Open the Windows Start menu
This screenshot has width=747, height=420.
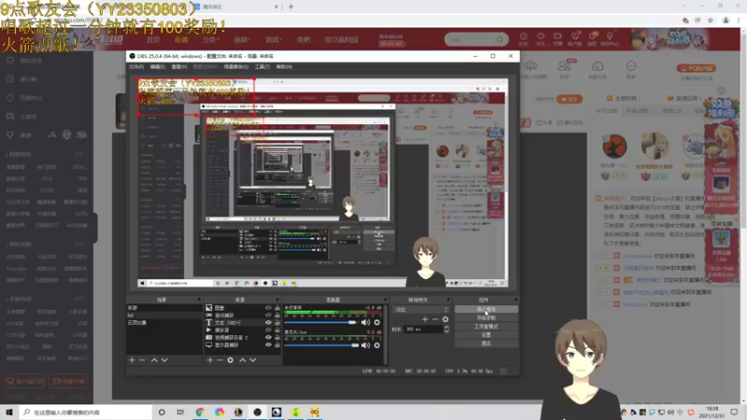pos(9,412)
